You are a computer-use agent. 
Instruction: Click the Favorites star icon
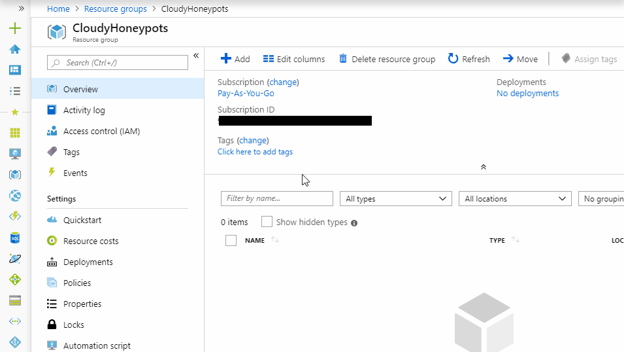coord(15,112)
